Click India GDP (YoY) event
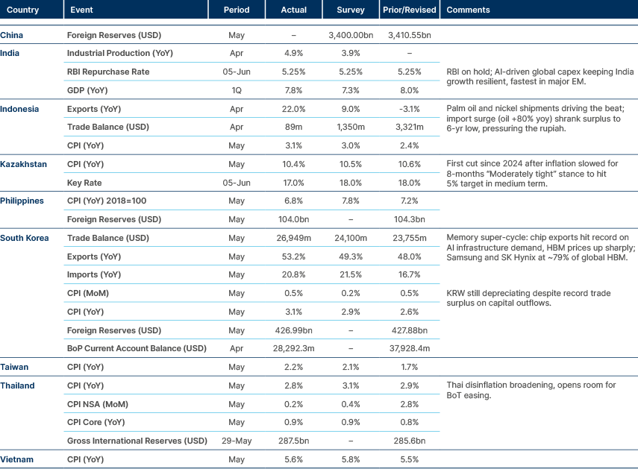 (x=87, y=90)
